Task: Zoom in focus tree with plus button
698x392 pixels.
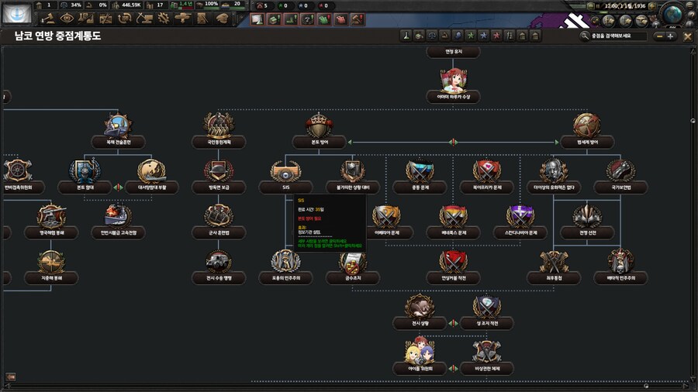Action: tap(671, 36)
